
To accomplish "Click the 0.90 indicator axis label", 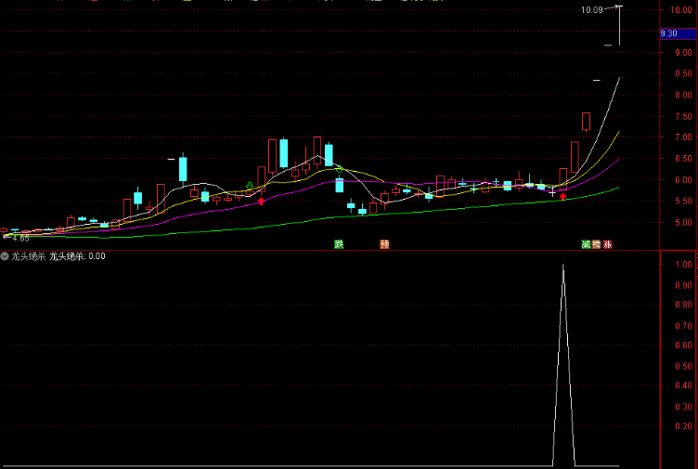I will tap(683, 285).
